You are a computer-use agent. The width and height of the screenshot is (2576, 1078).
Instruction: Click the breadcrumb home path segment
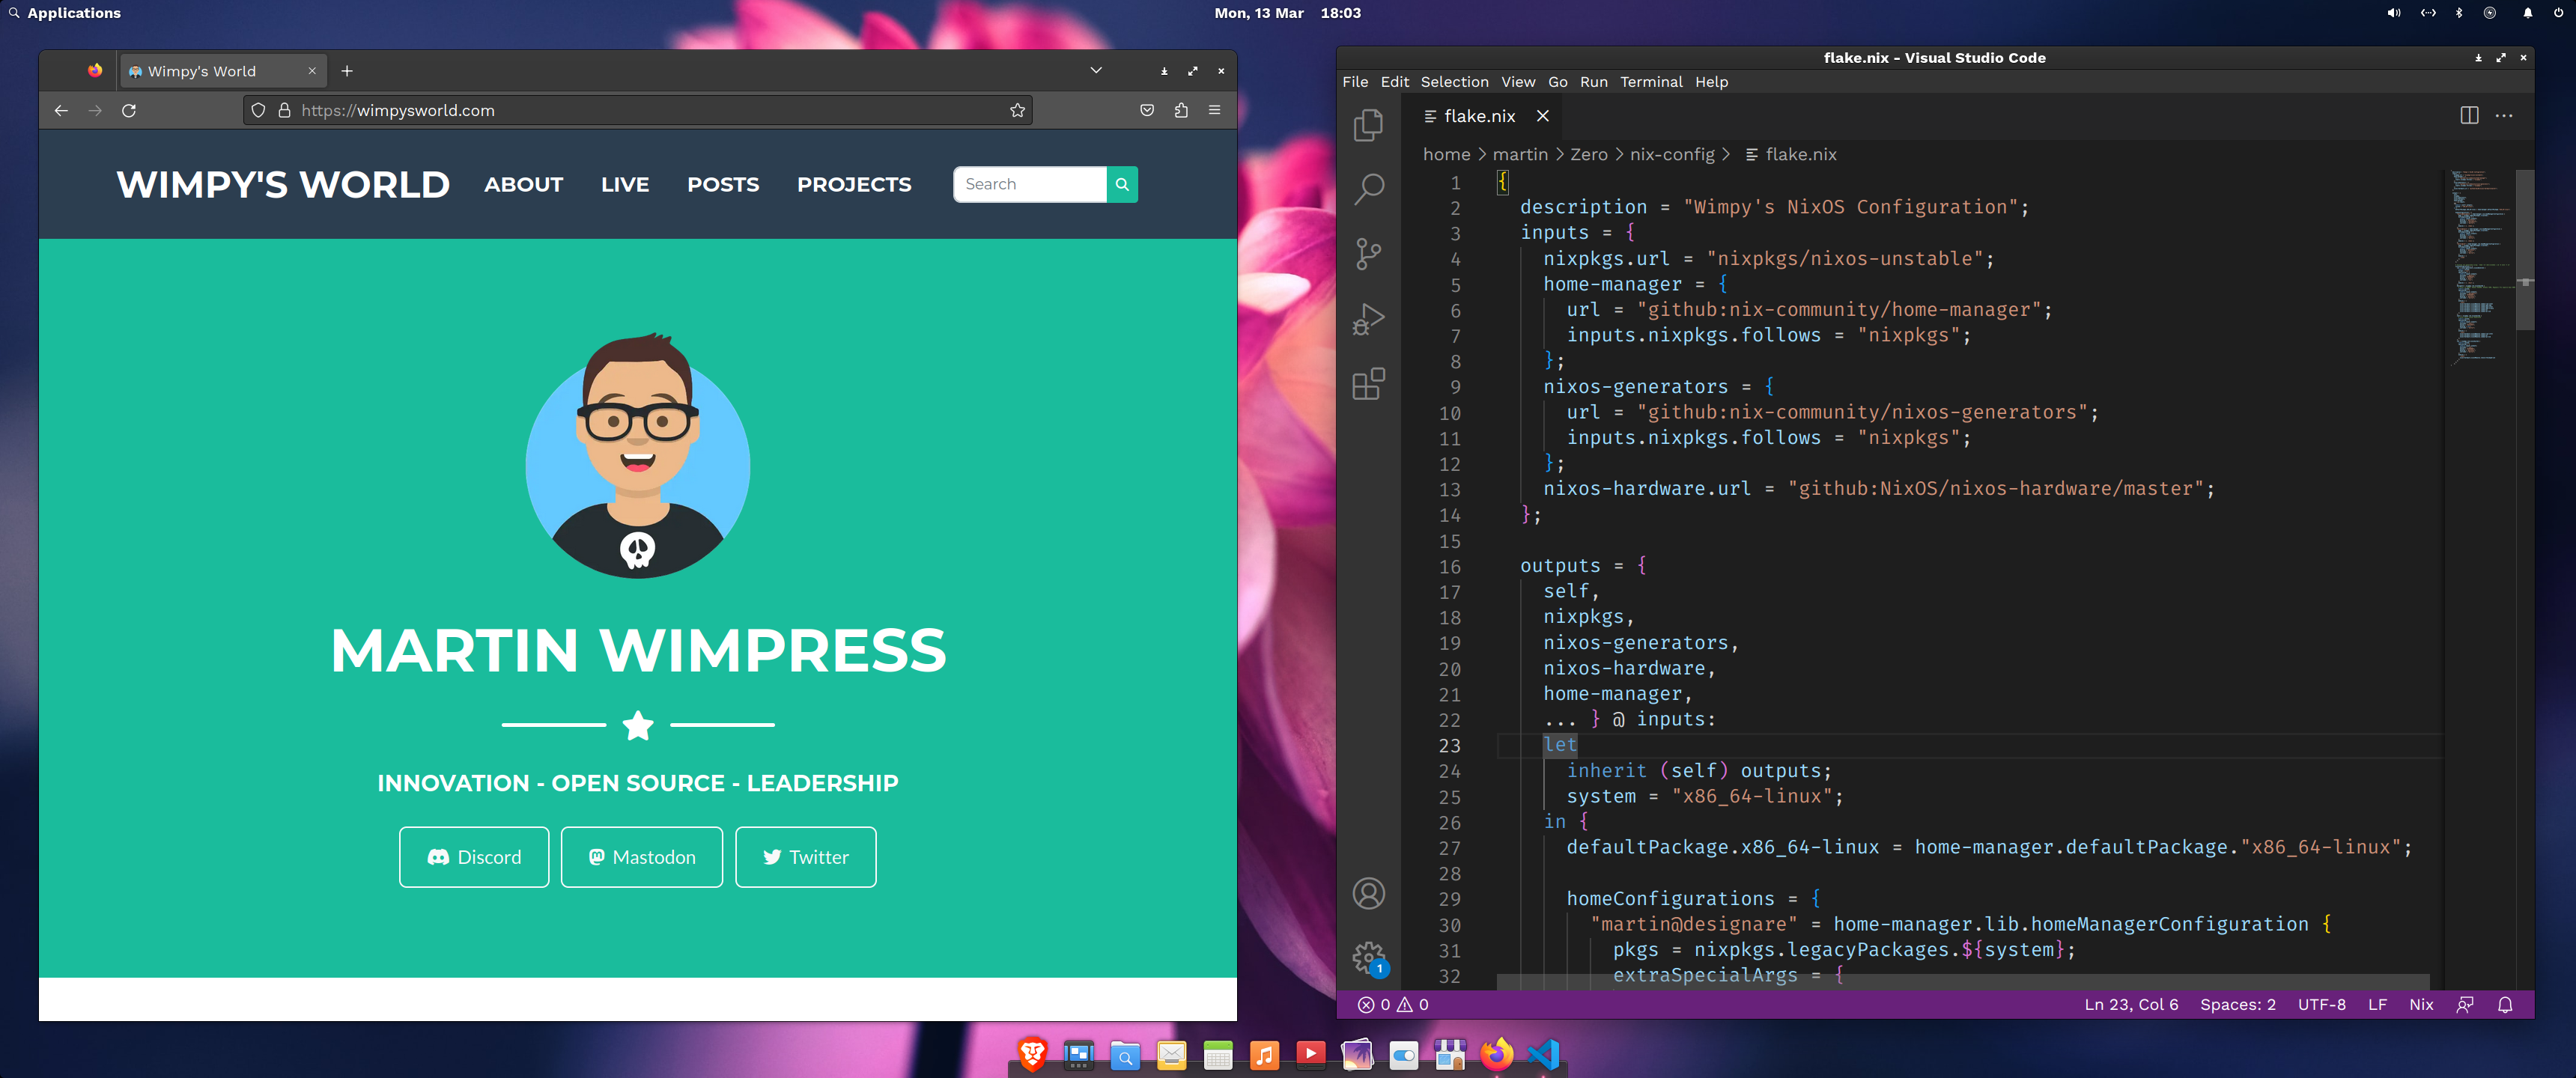click(x=1444, y=153)
